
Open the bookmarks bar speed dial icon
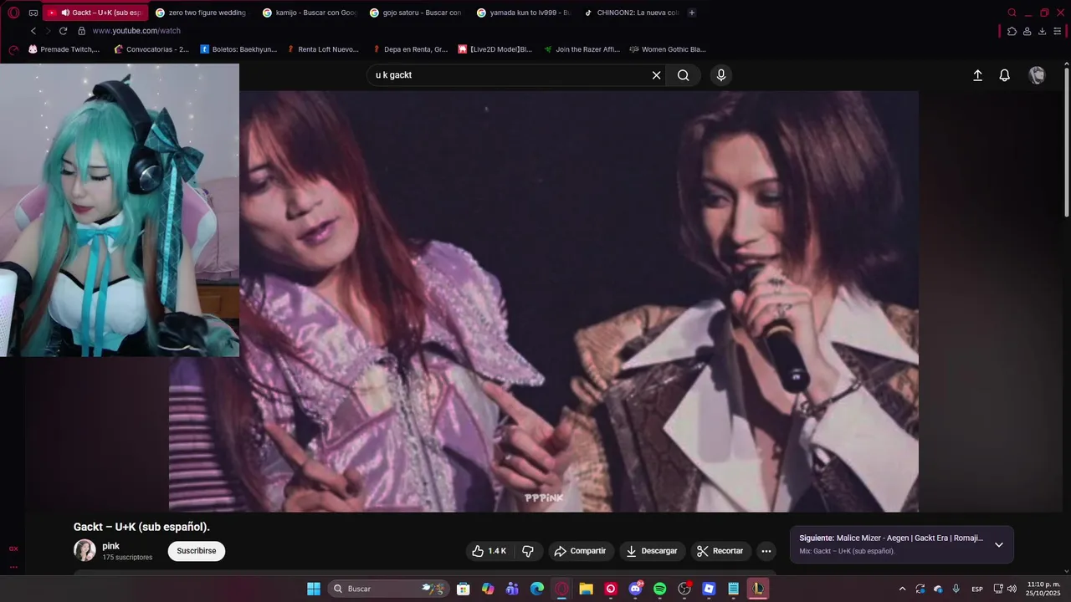point(13,49)
